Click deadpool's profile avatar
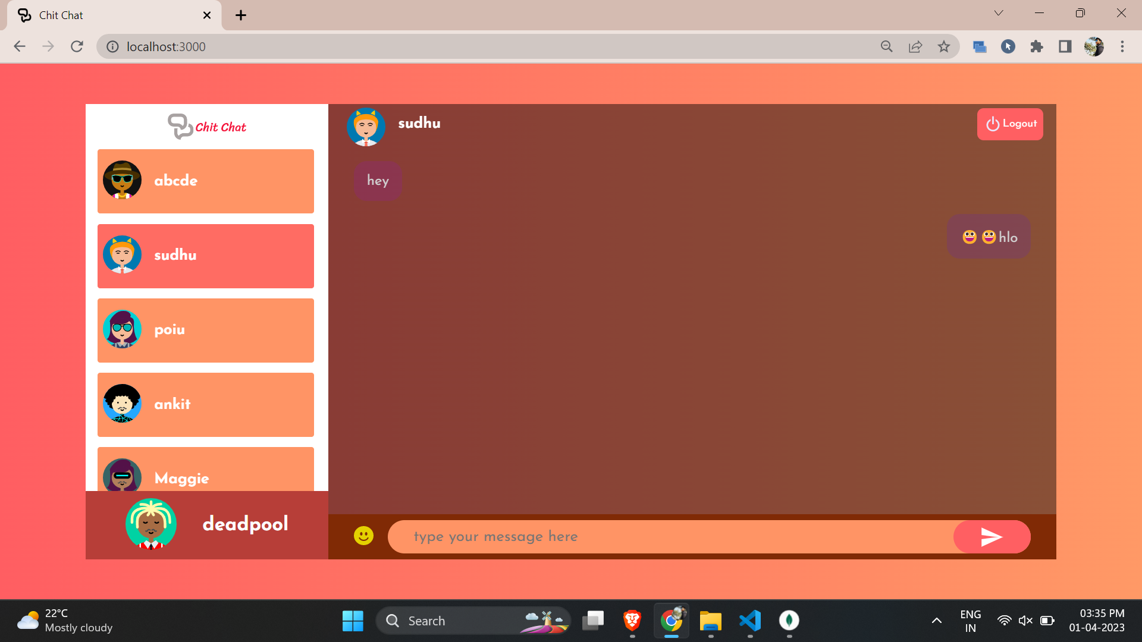The height and width of the screenshot is (642, 1142). pyautogui.click(x=151, y=524)
